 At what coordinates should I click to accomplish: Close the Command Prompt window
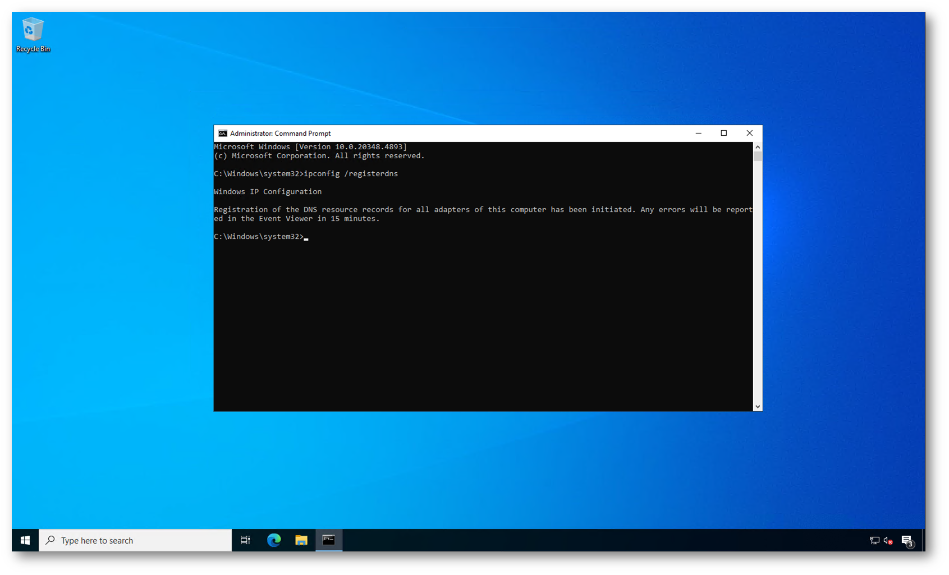click(x=750, y=134)
